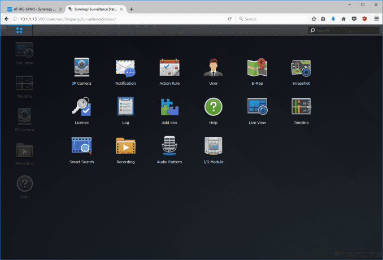Click the Timeline shortcut in the left sidebar
The width and height of the screenshot is (383, 260).
24,86
